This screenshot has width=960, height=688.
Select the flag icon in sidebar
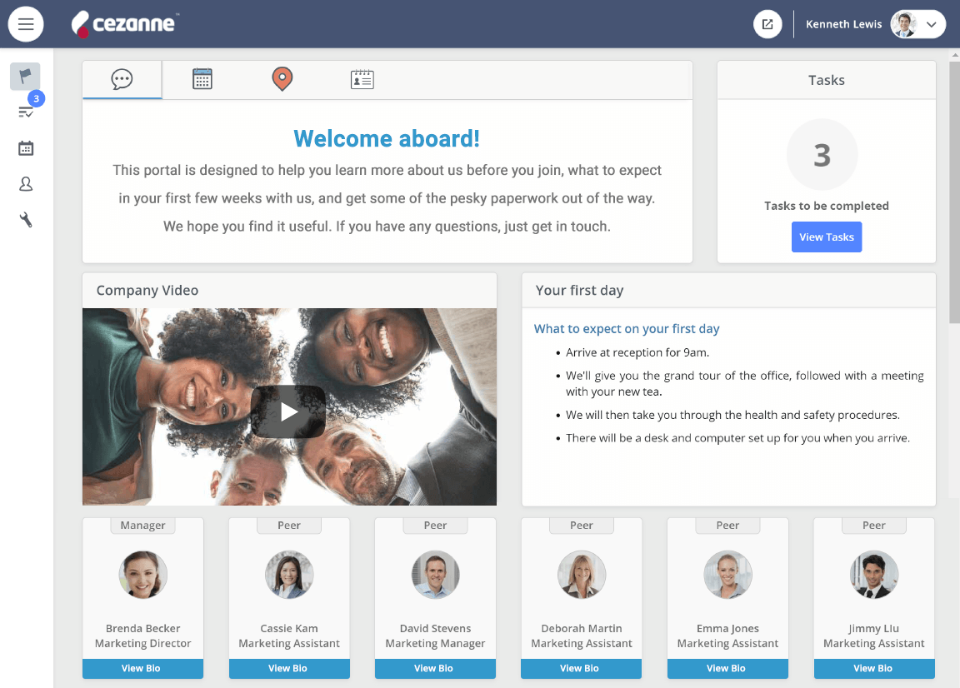click(25, 76)
